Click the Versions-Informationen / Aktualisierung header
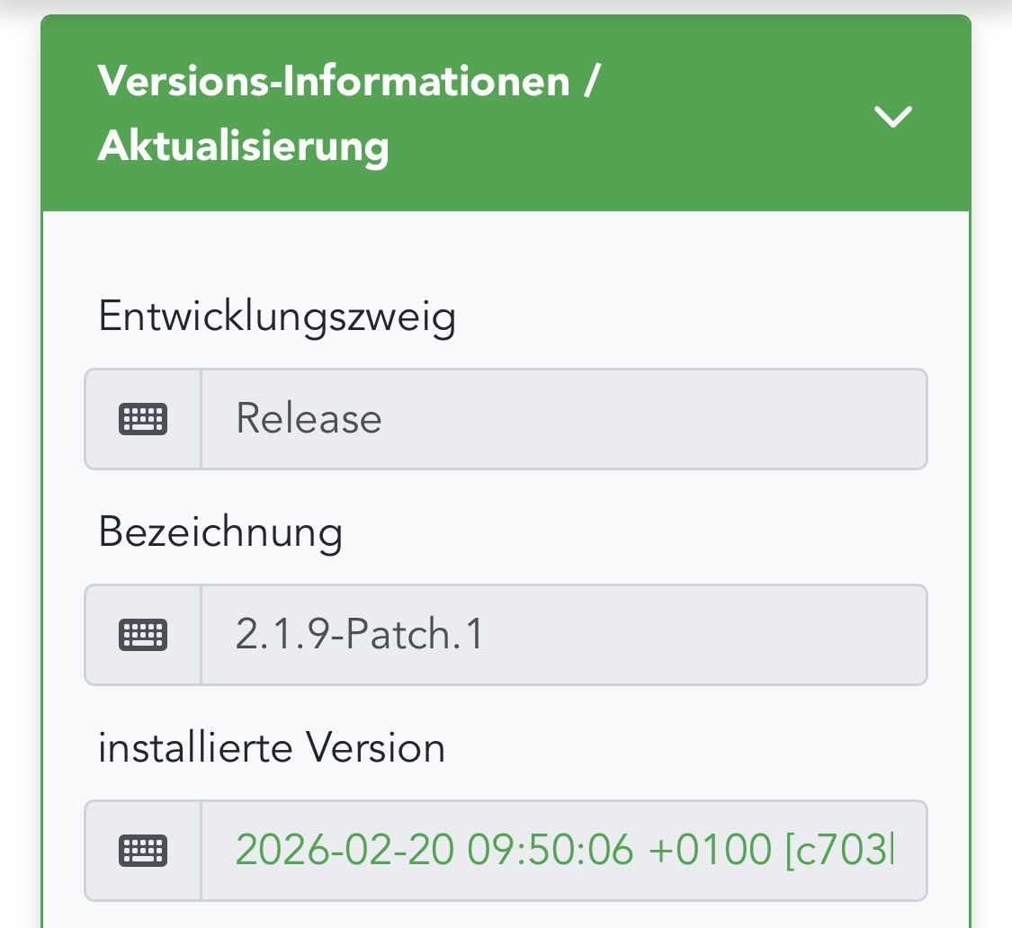This screenshot has width=1012, height=928. [x=506, y=113]
